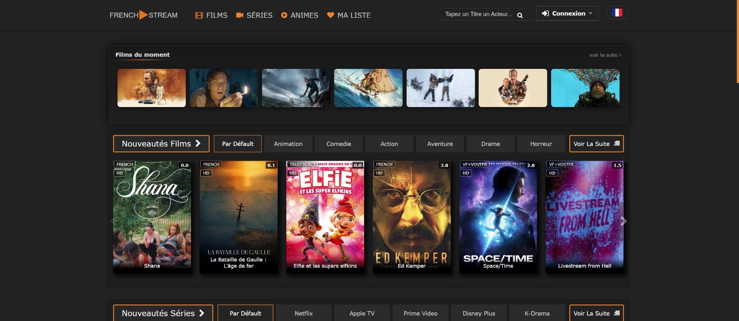Open the Ed Kemper movie poster
The height and width of the screenshot is (321, 739).
[412, 217]
